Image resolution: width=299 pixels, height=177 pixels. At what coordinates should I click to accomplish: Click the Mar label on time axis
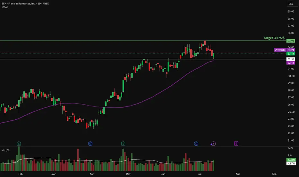click(x=53, y=174)
